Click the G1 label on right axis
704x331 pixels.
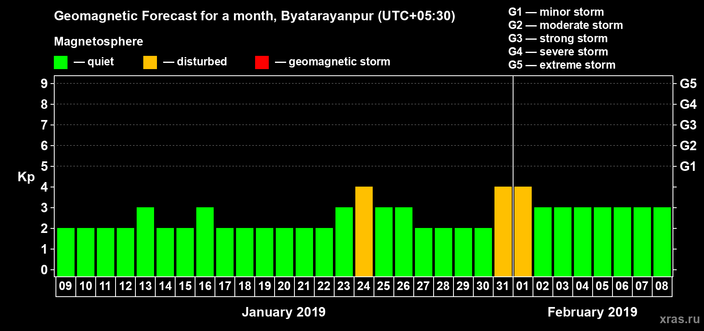point(688,166)
